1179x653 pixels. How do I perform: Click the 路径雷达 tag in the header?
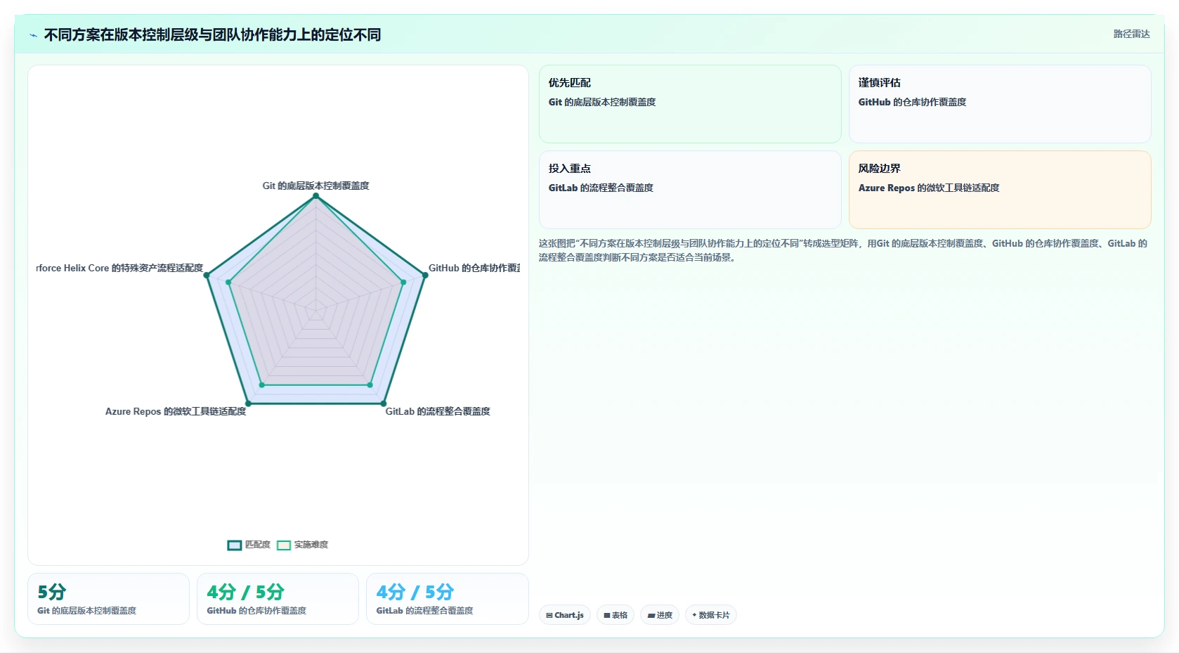click(x=1131, y=34)
